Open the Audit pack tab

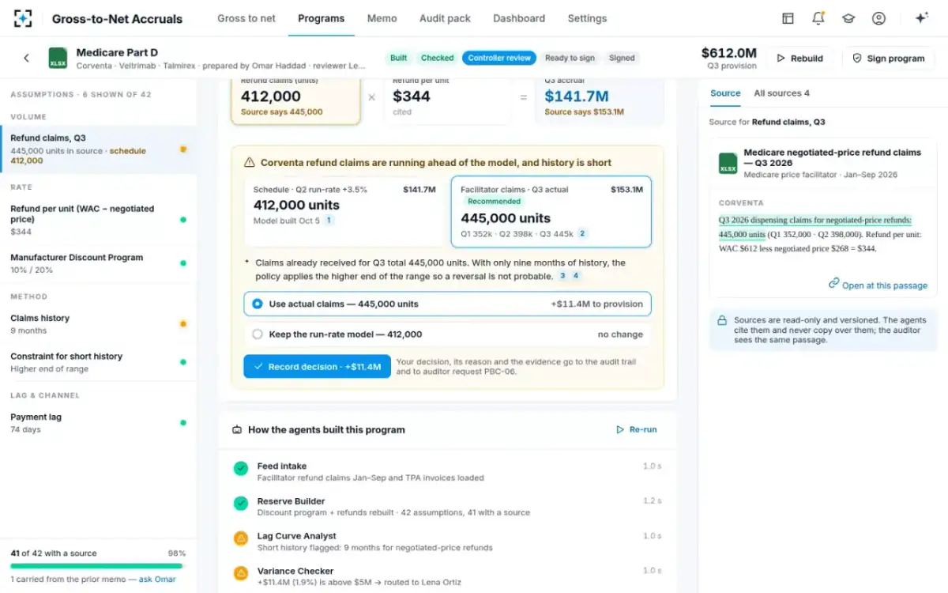(445, 18)
